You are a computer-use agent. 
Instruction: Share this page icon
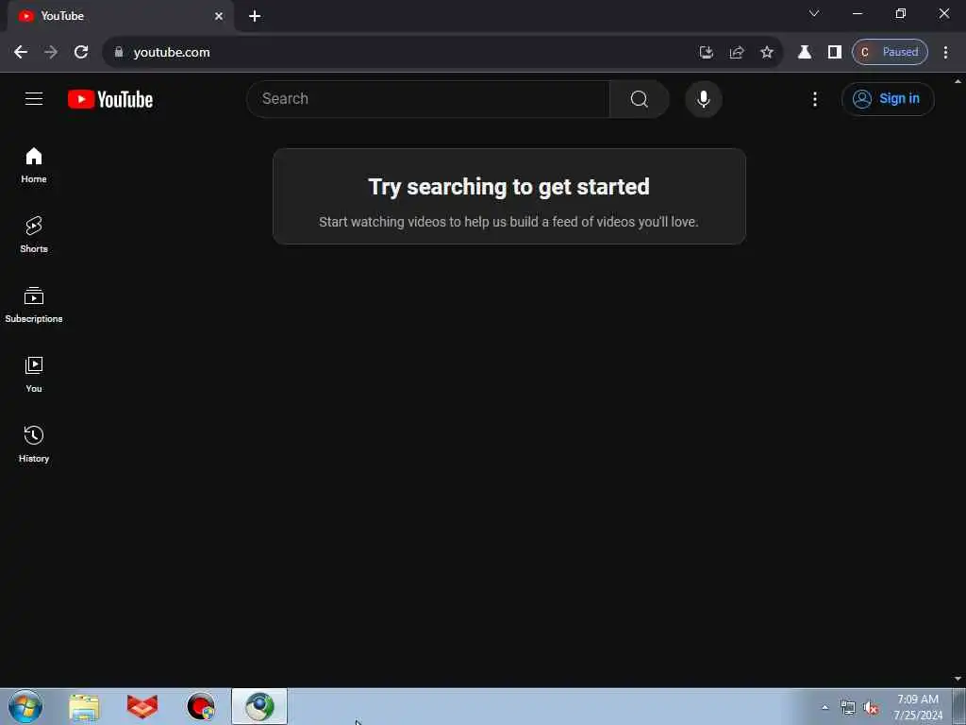pyautogui.click(x=736, y=53)
